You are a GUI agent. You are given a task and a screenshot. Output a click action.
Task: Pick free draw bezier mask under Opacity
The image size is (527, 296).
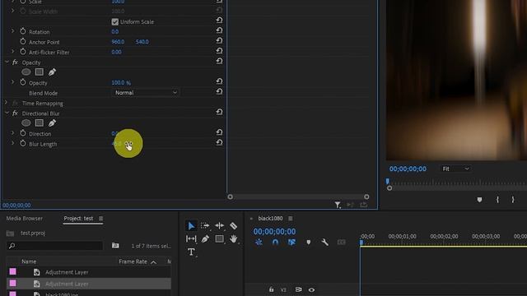tap(52, 72)
